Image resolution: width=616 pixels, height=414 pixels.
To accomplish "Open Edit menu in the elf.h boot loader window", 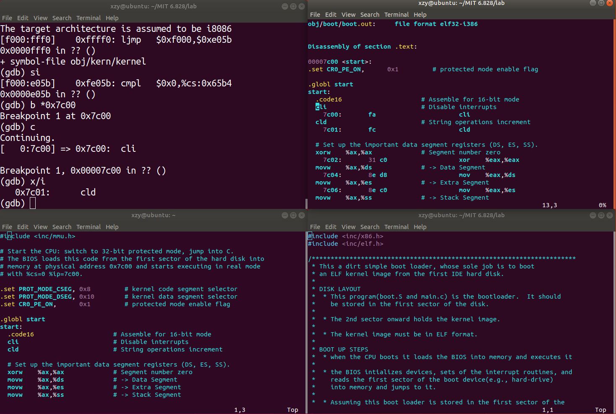I will 331,227.
